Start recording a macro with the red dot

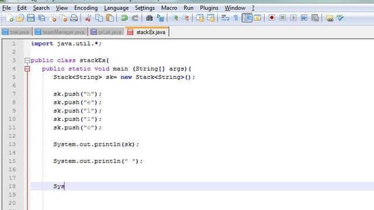272,18
